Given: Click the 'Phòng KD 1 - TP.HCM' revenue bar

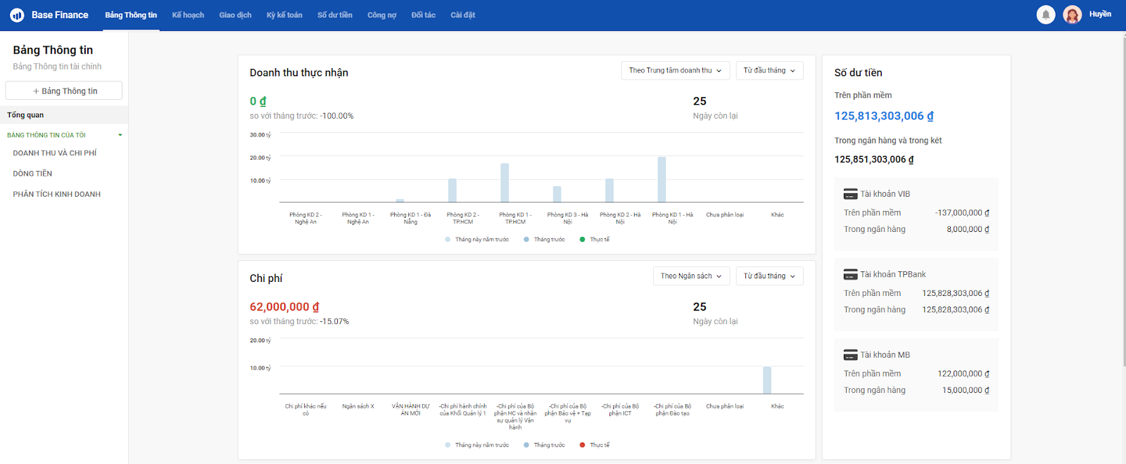Looking at the screenshot, I should [505, 183].
